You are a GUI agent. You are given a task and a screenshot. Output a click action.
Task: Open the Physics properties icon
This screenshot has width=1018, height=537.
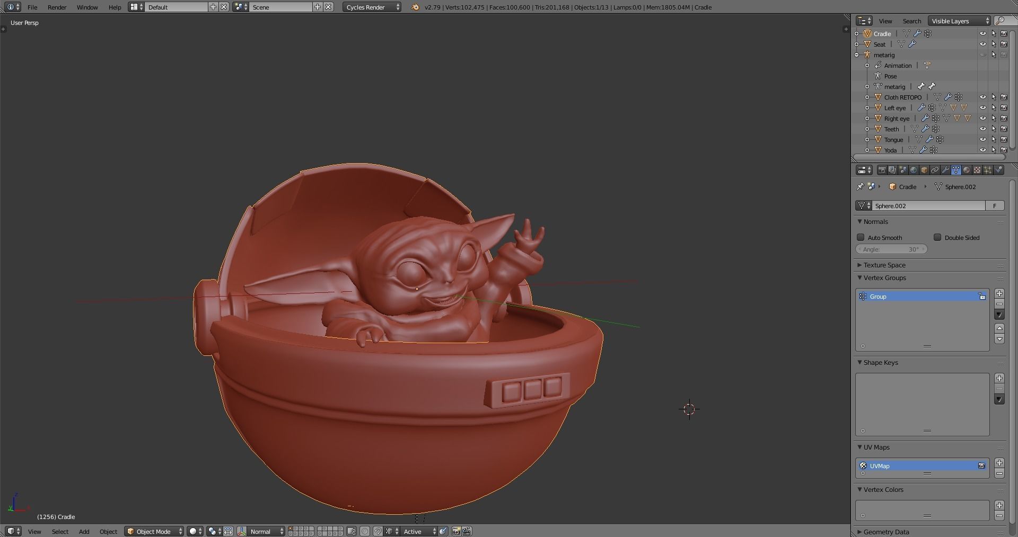999,170
